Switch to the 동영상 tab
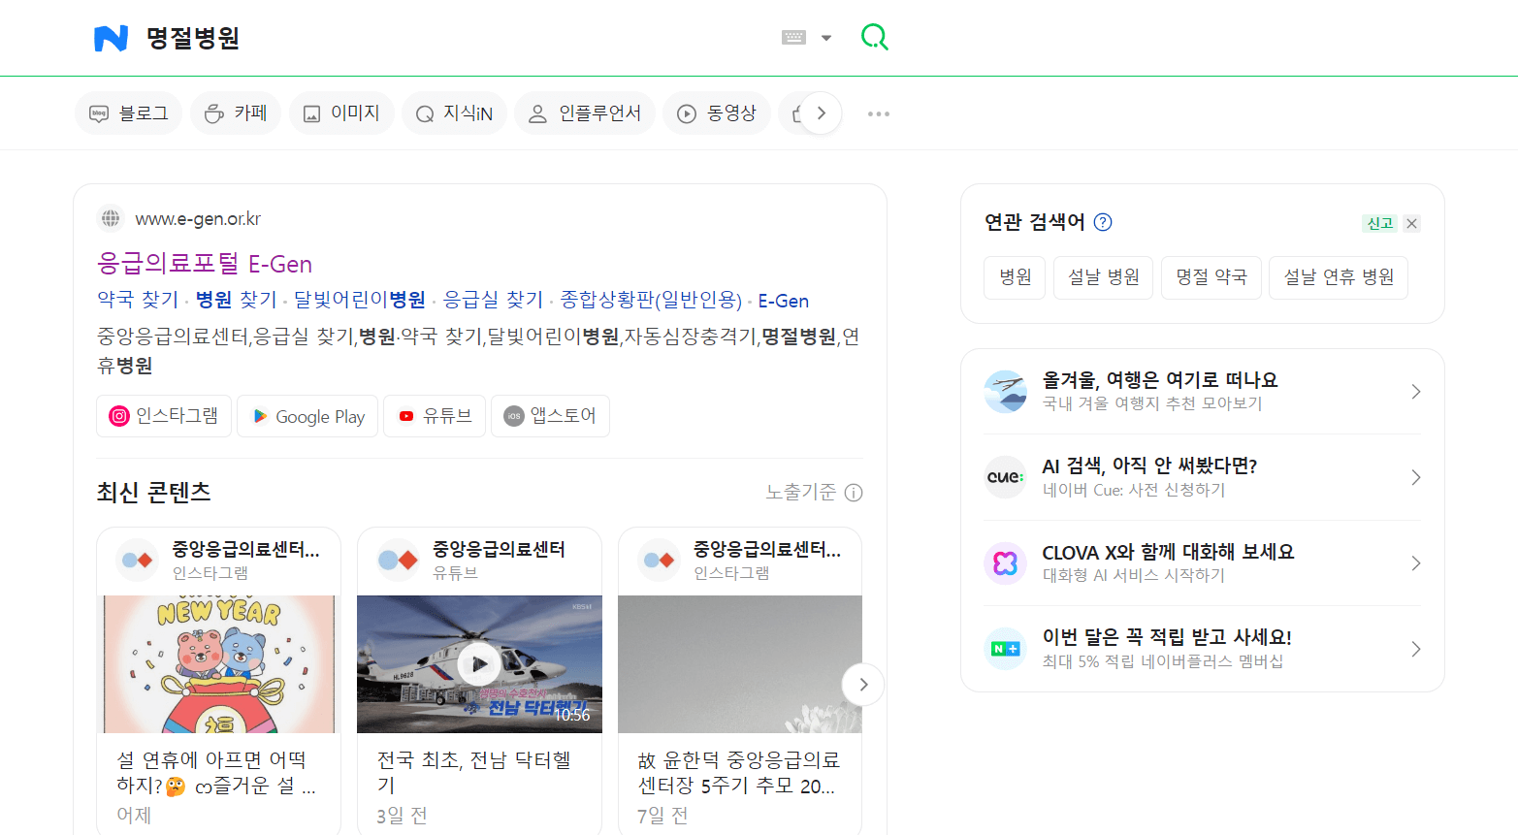 coord(717,112)
